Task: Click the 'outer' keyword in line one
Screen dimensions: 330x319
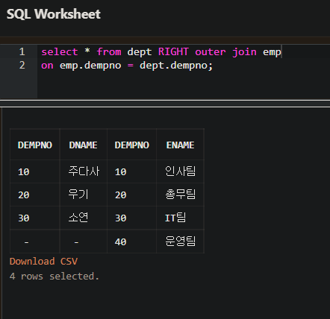Action: point(211,52)
